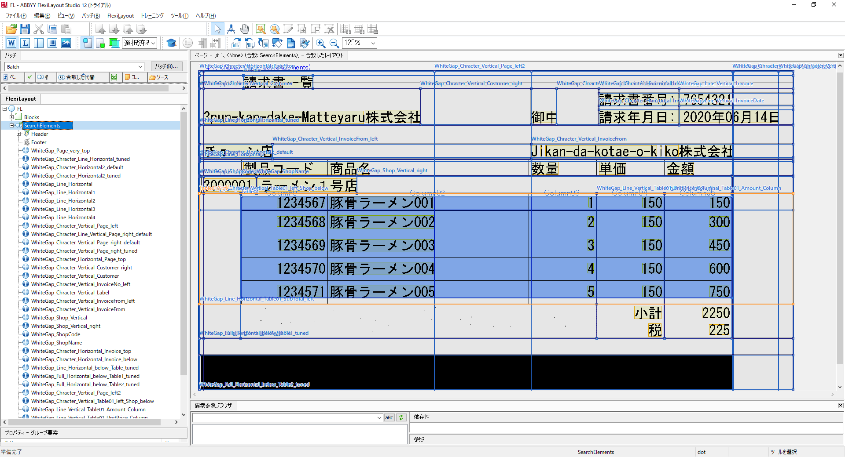Collapse the FL root tree node
The image size is (845, 457).
coord(5,109)
